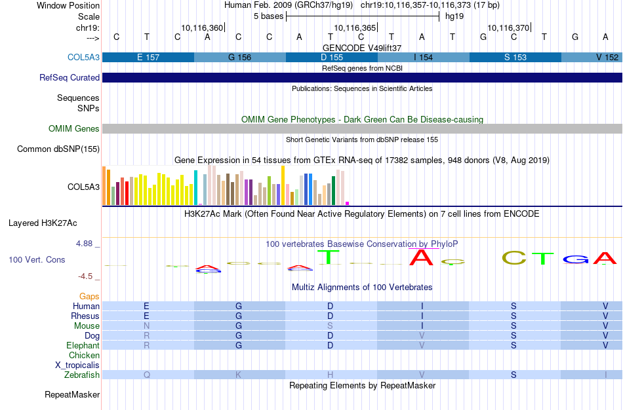Click the N residue in Mouse row
623x410 pixels.
point(147,326)
